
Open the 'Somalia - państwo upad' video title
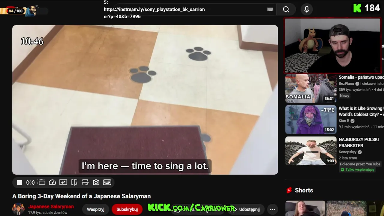[x=361, y=77]
